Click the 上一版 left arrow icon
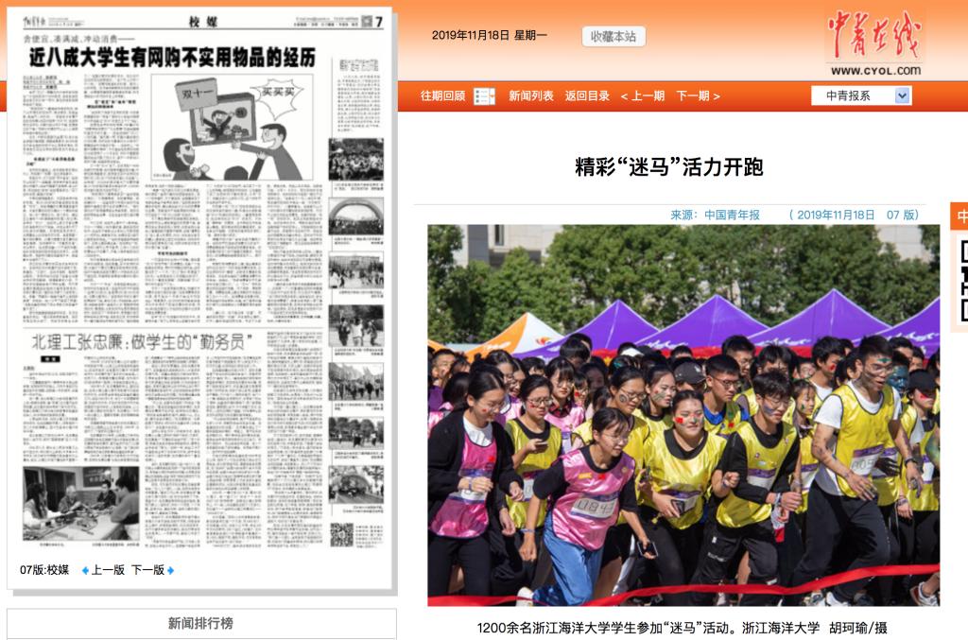Screen dimensions: 968x640 pyautogui.click(x=85, y=571)
